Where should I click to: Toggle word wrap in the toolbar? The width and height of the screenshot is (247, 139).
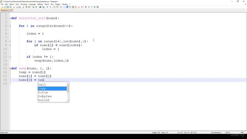point(61,7)
